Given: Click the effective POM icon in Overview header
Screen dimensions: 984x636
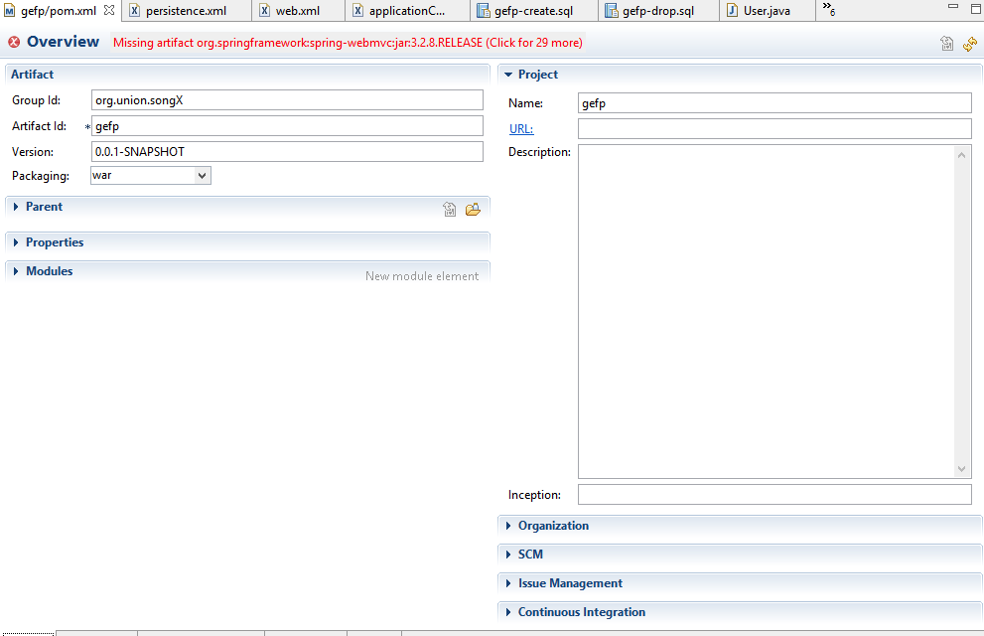Looking at the screenshot, I should click(947, 44).
